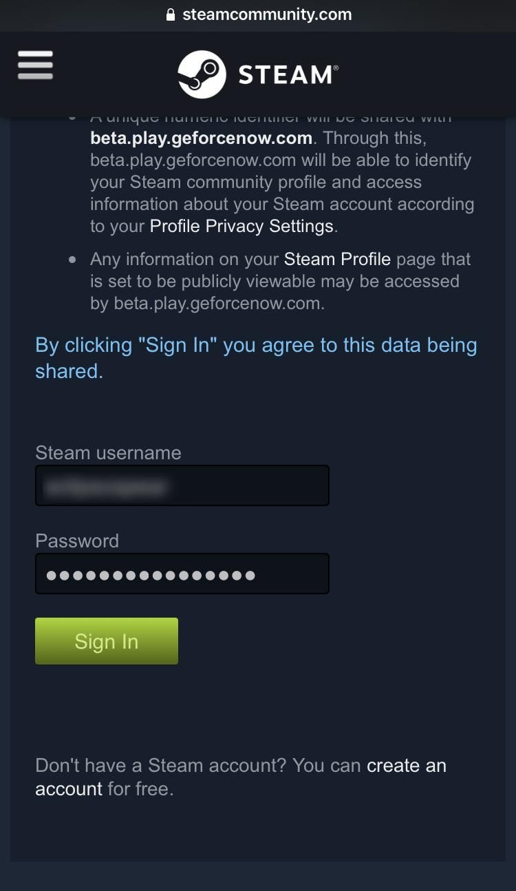Focus the Steam username input field

(182, 485)
